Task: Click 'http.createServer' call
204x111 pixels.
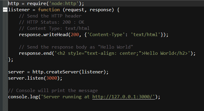Action: [x=56, y=72]
